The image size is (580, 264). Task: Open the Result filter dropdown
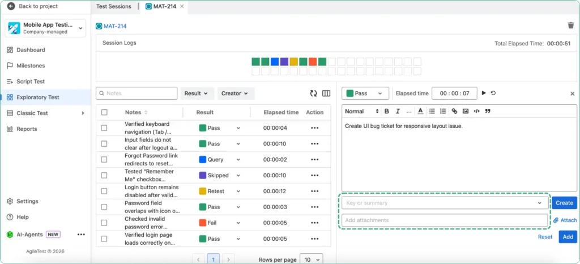197,93
